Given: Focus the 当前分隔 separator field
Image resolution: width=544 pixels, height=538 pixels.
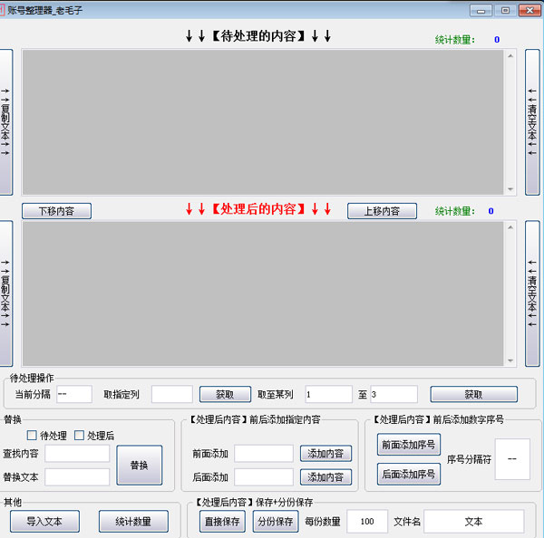Looking at the screenshot, I should pos(74,394).
